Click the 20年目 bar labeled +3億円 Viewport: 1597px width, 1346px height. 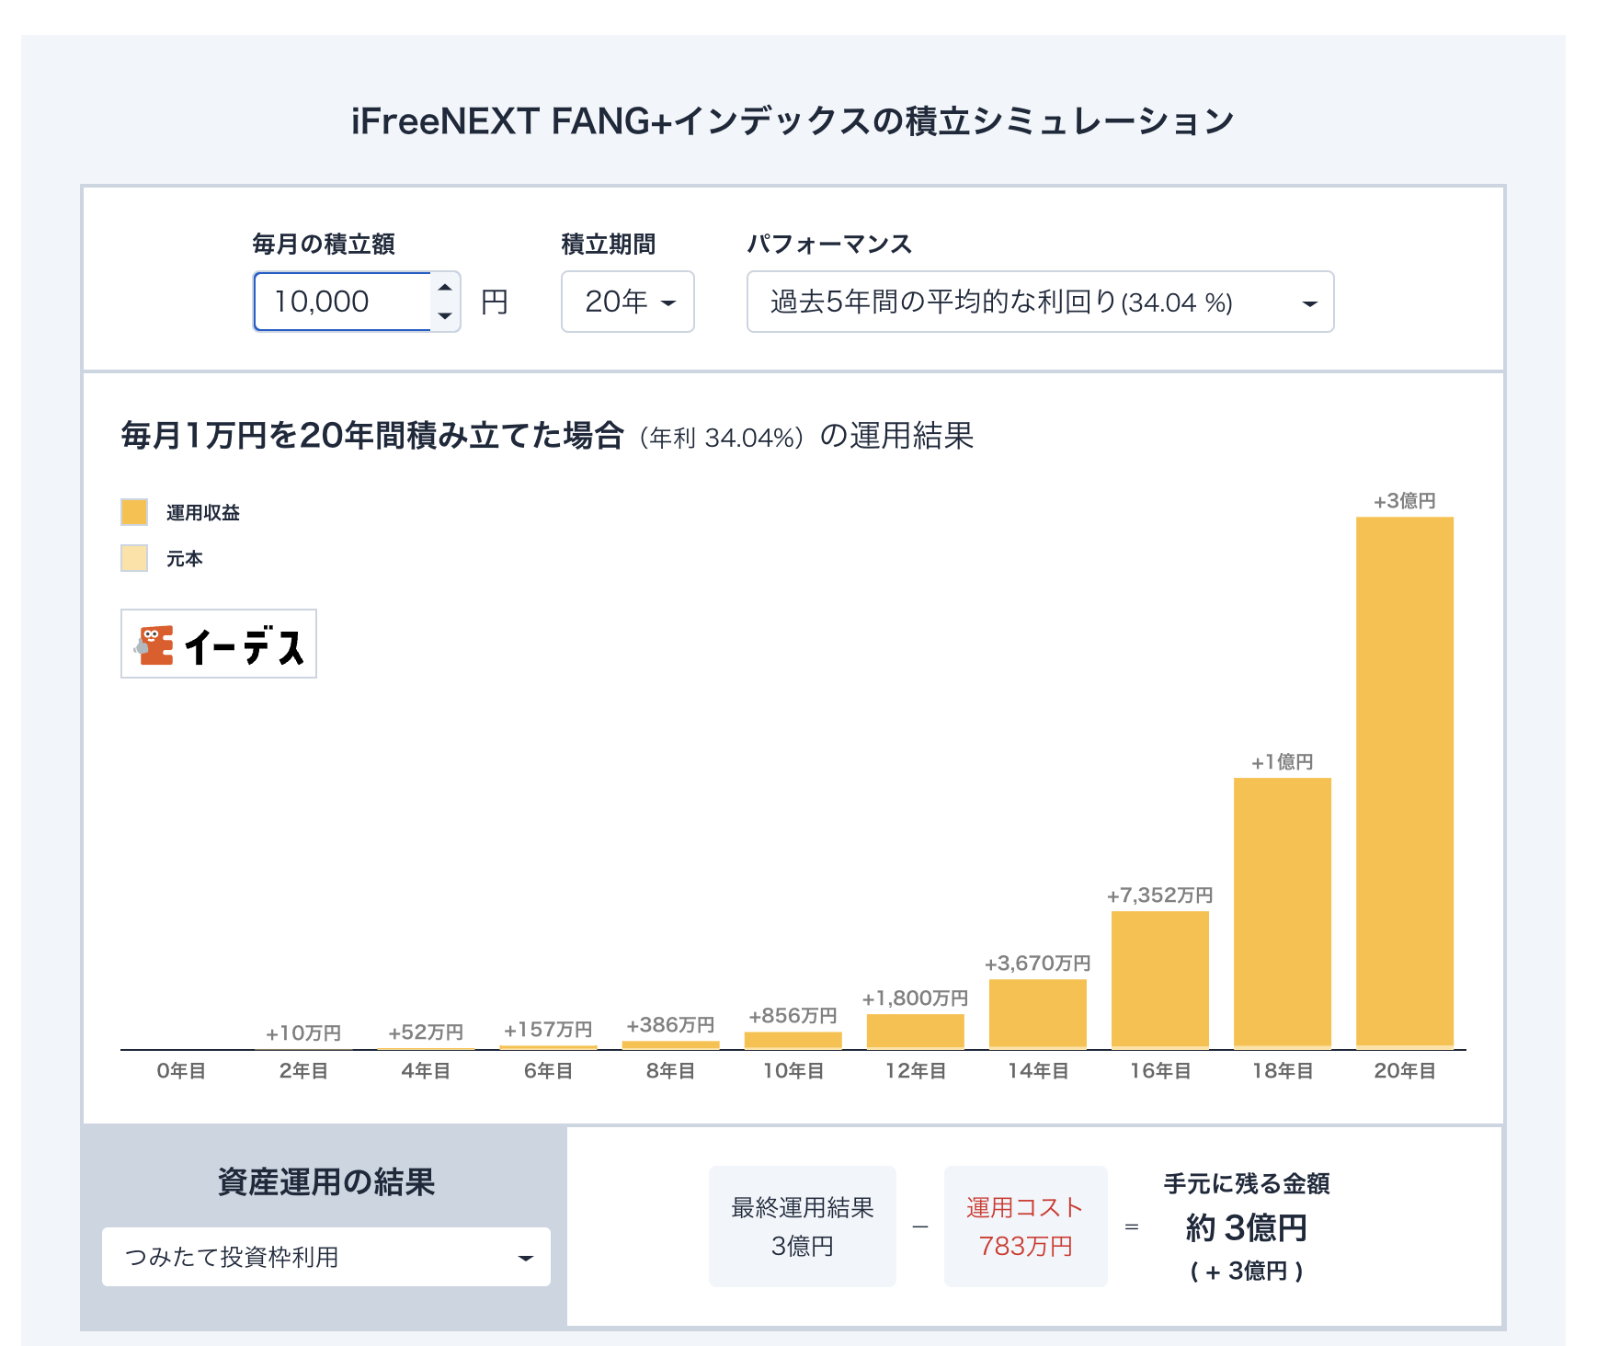click(x=1405, y=782)
